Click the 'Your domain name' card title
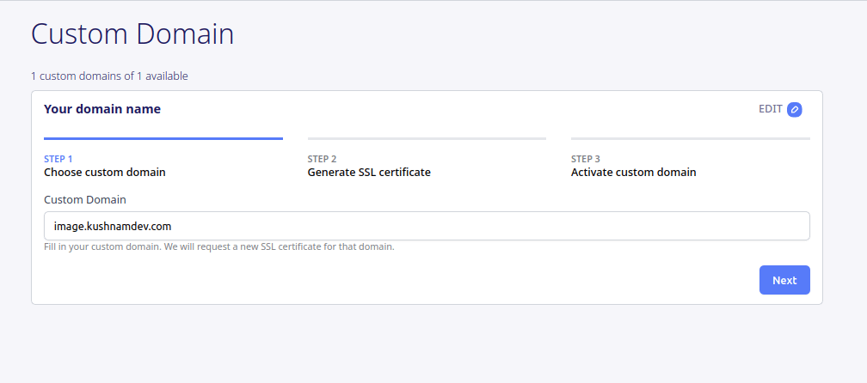This screenshot has height=383, width=867. coord(102,109)
